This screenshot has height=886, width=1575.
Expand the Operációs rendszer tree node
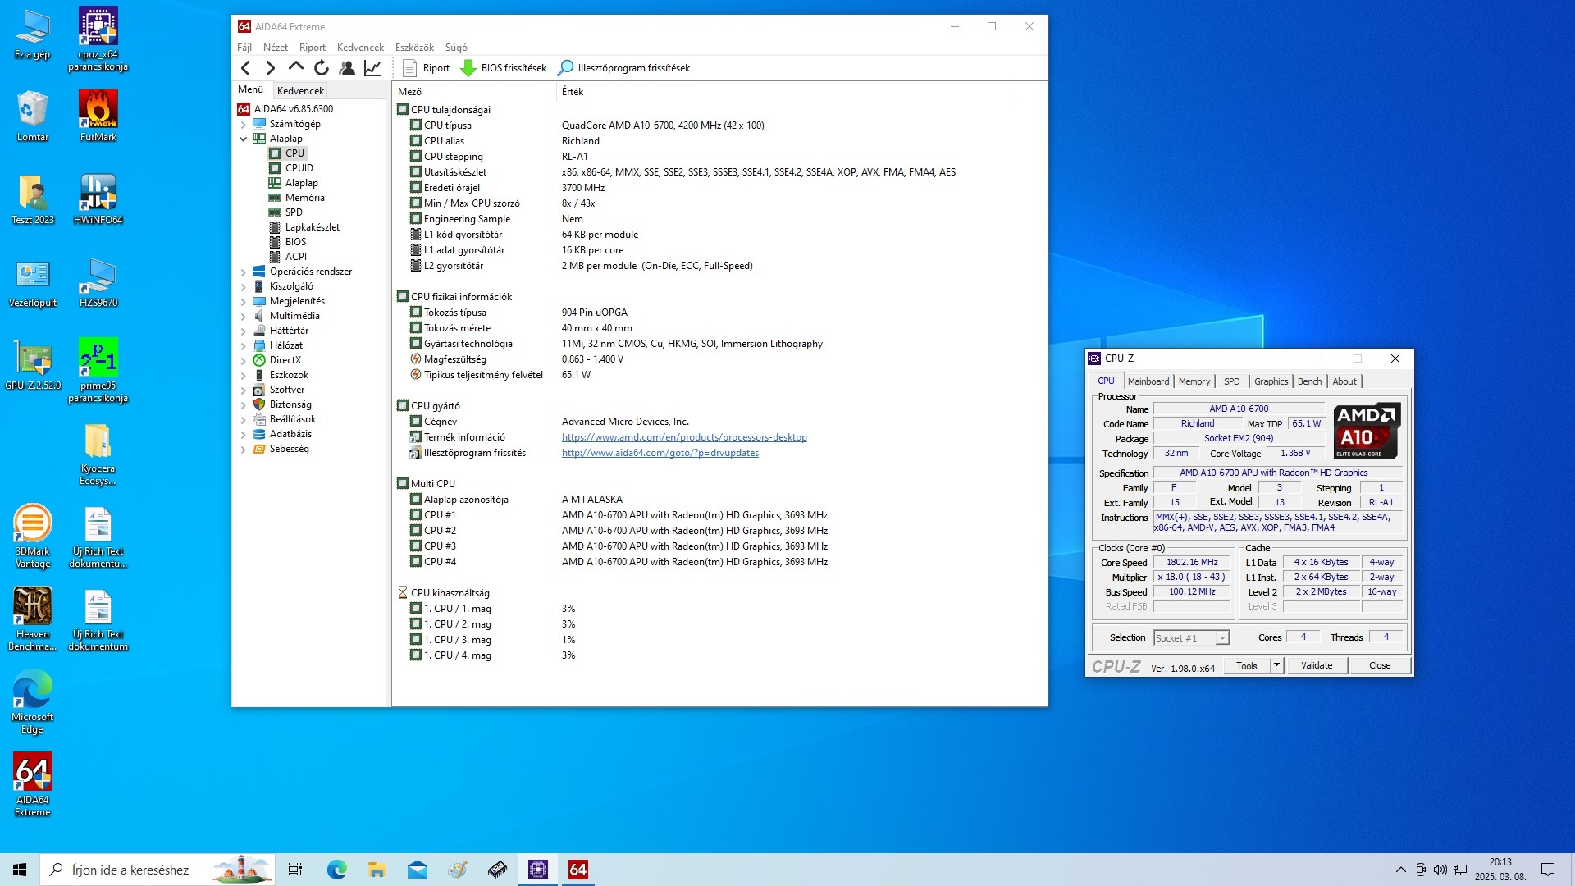pyautogui.click(x=244, y=272)
